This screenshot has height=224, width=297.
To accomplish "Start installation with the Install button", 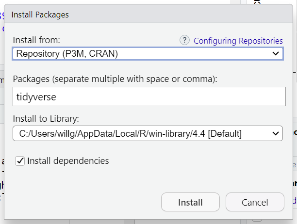I will pyautogui.click(x=190, y=202).
